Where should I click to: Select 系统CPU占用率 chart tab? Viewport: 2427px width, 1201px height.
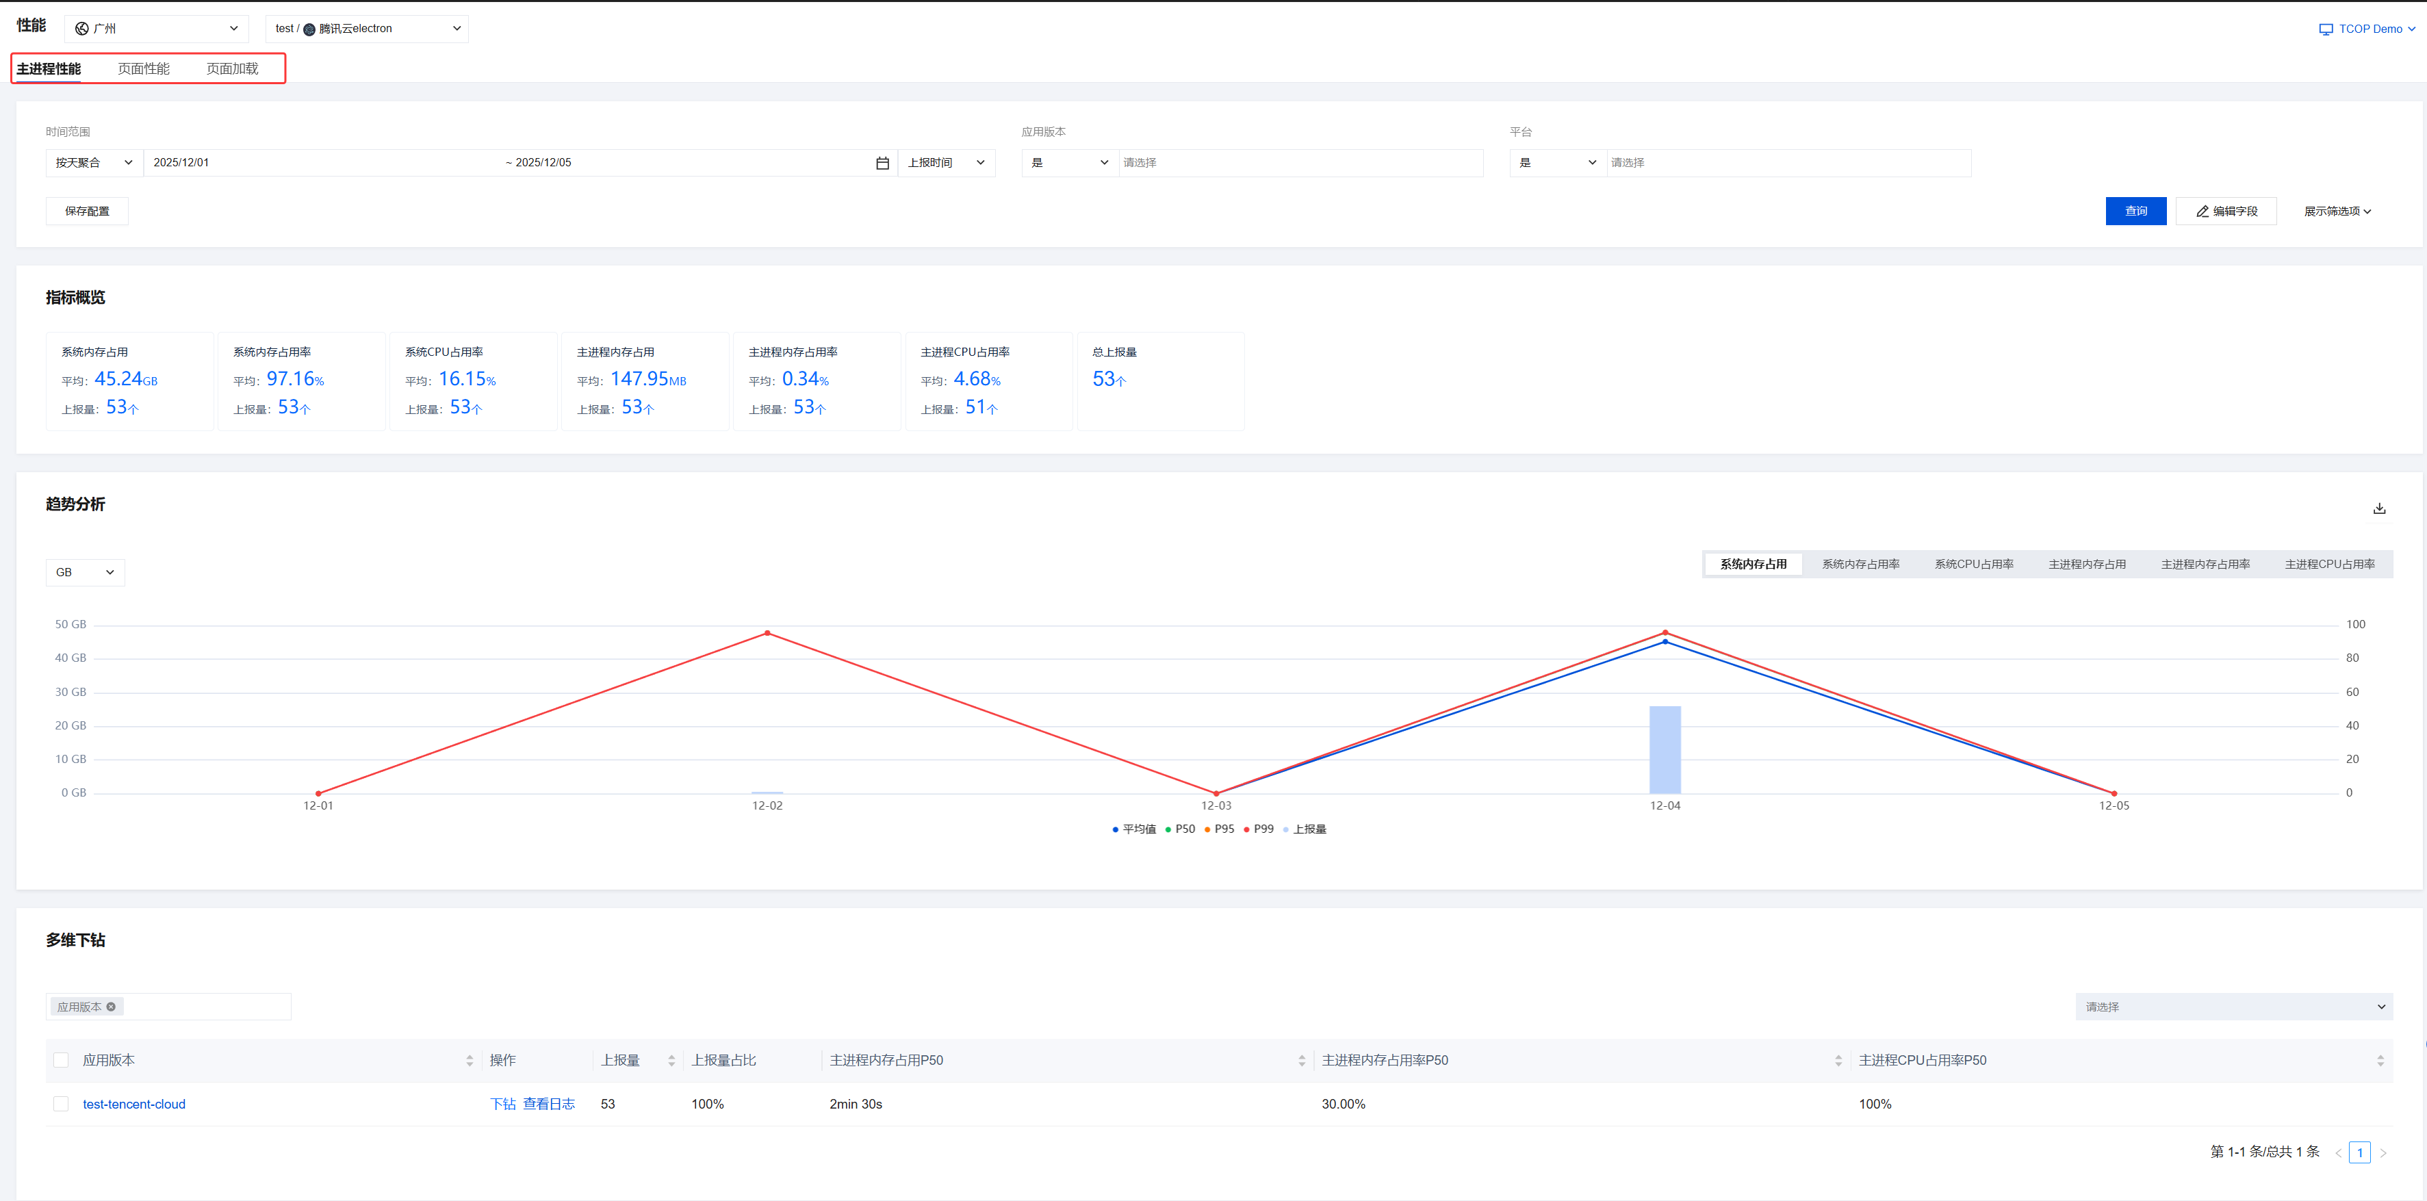[x=1974, y=565]
